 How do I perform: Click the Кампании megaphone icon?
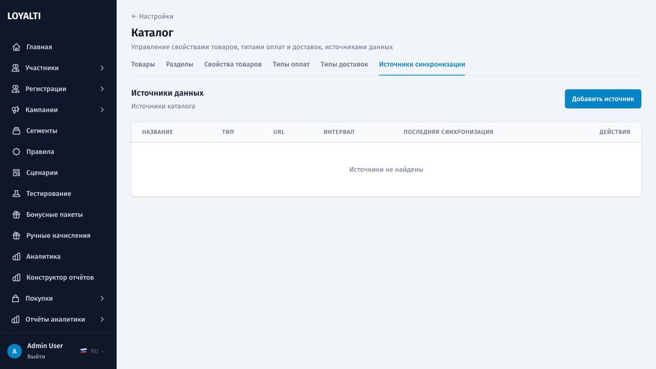(x=16, y=109)
